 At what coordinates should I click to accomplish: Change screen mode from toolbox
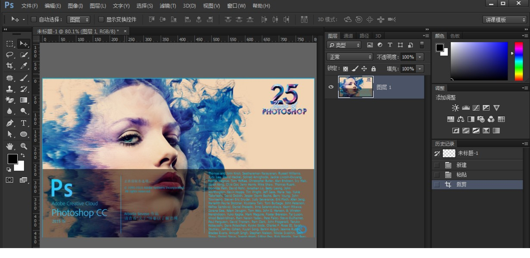[23, 180]
